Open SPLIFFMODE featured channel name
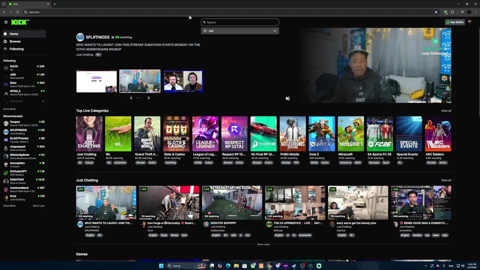The height and width of the screenshot is (270, 480). click(x=97, y=37)
